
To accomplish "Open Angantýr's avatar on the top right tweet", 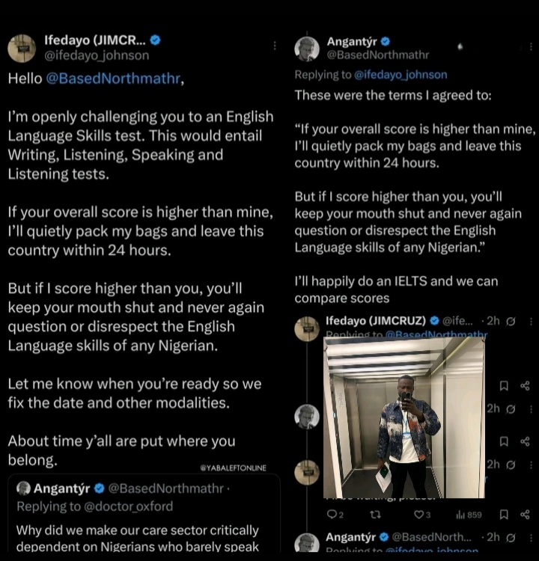I will (x=307, y=48).
